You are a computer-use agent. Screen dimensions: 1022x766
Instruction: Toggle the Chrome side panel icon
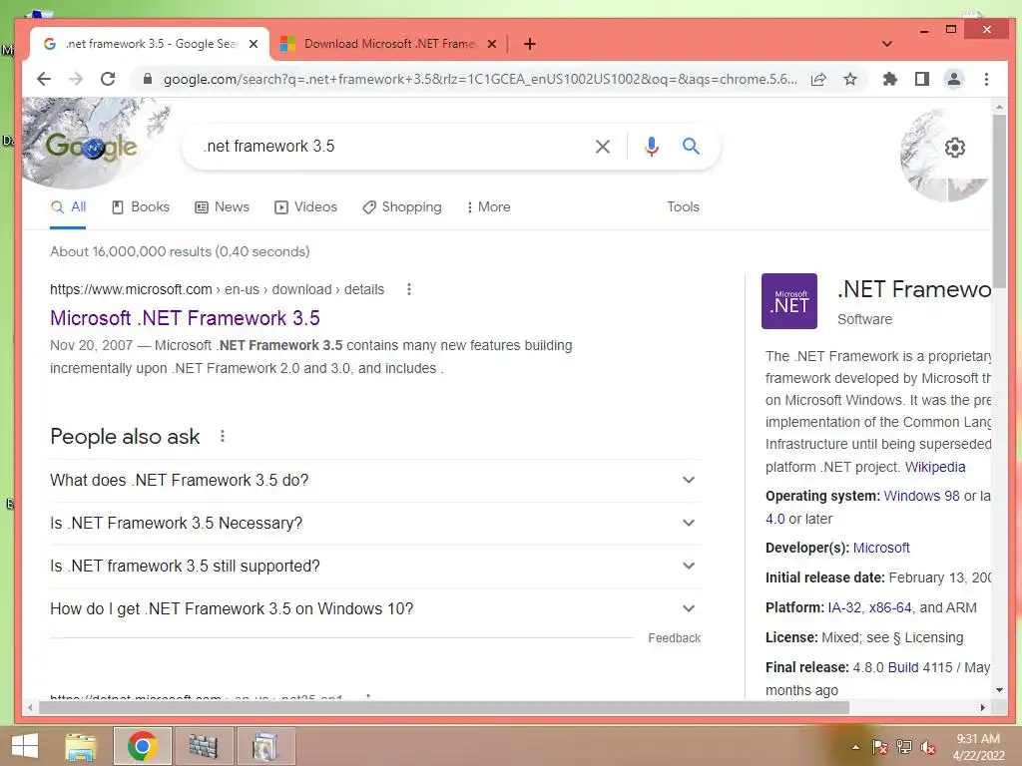(x=921, y=80)
